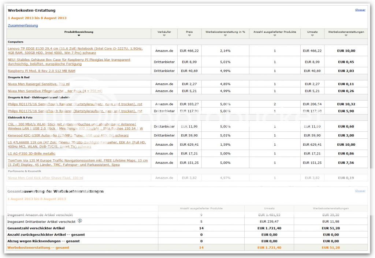Screen dimensions: 375x258
Task: Sort by Werbekostenerstattung in % arrow
Action: coord(225,36)
